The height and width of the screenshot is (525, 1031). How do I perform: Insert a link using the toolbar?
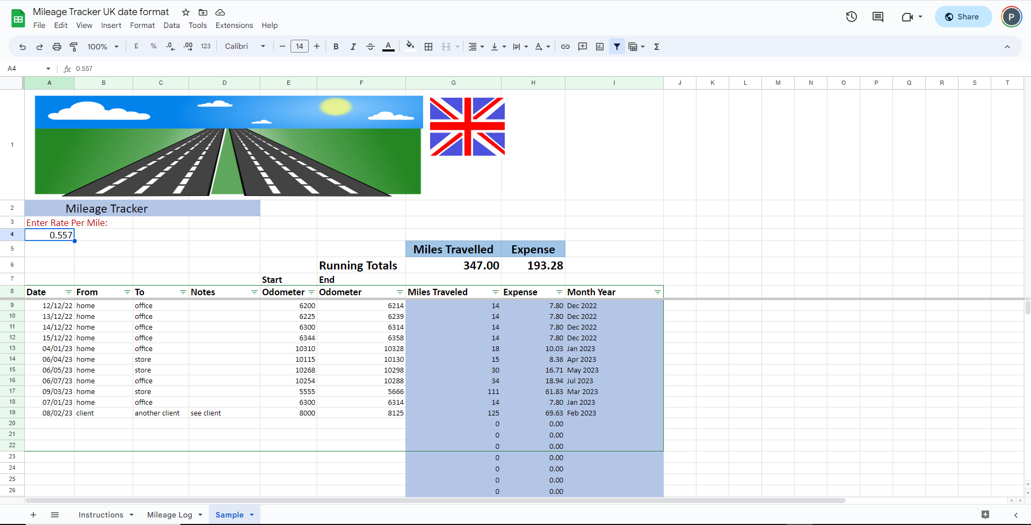coord(565,47)
